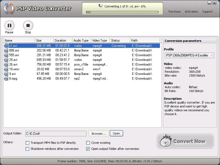The image size is (220, 165).
Task: Click the Path column header
Action: 145,40
